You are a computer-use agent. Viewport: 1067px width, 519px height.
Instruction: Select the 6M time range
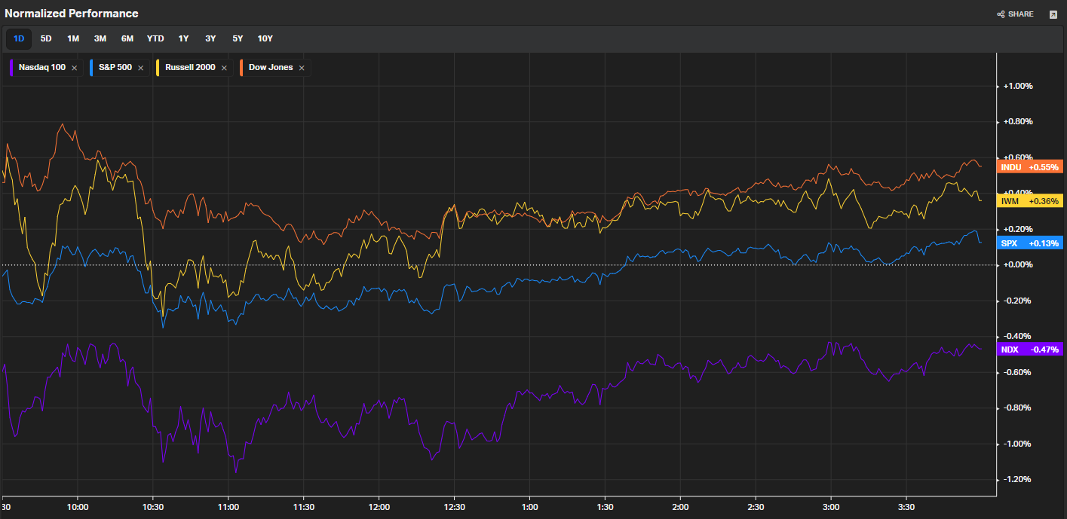pos(127,38)
